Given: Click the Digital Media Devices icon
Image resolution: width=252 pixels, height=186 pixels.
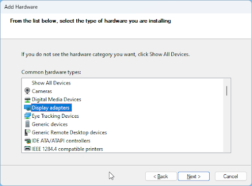Looking at the screenshot, I should (27, 100).
